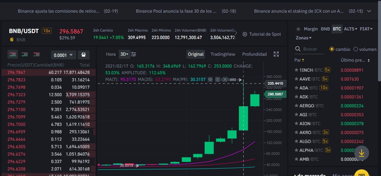381x176 pixels.
Task: Open the Tutorial de Spot link
Action: pyautogui.click(x=262, y=34)
